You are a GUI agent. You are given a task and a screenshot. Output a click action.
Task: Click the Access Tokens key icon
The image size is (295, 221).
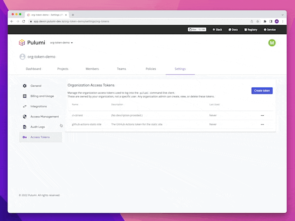25,137
